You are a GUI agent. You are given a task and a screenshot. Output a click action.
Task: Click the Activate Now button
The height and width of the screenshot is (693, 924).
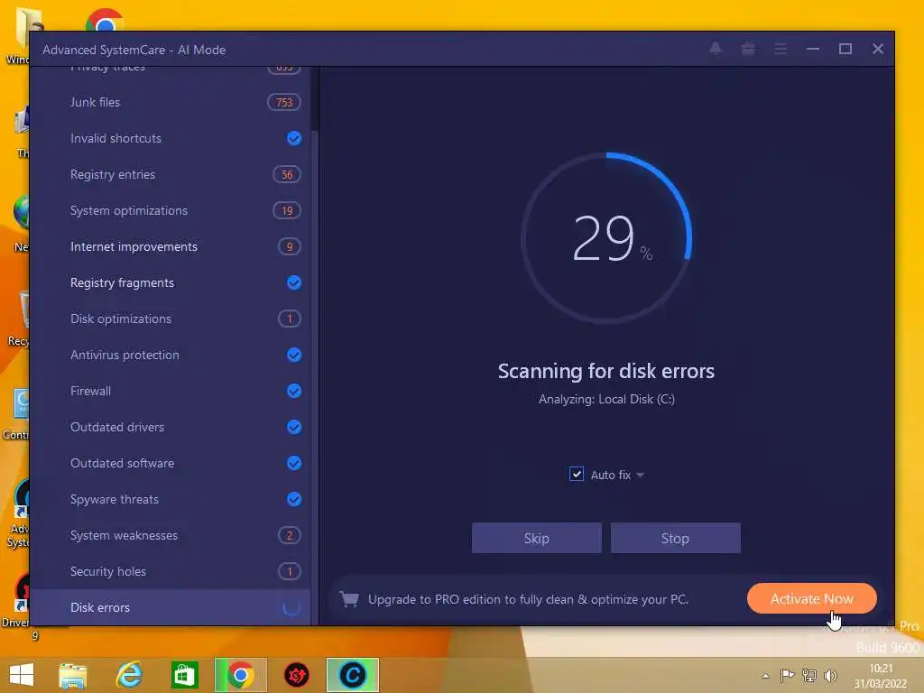pyautogui.click(x=811, y=599)
